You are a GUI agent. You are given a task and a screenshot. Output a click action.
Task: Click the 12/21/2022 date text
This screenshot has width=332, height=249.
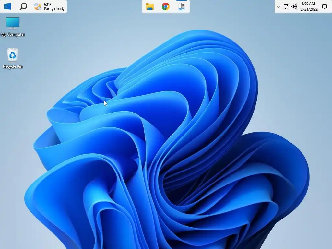308,9
